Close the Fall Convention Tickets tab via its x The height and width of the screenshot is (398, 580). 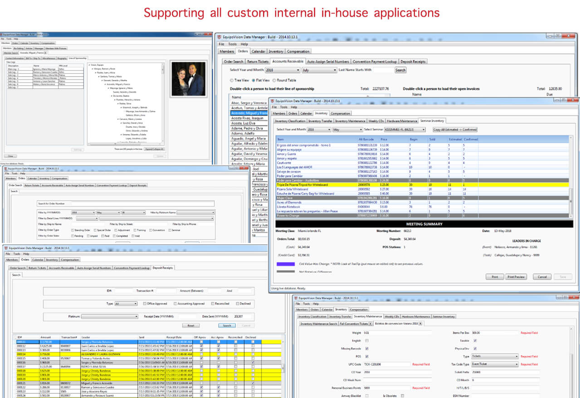click(370, 324)
